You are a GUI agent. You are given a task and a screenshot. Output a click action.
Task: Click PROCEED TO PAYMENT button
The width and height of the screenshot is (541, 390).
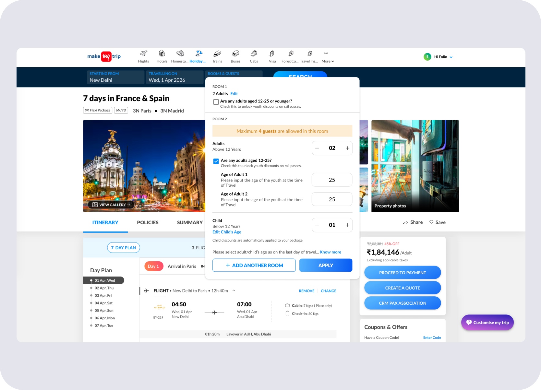[403, 273]
